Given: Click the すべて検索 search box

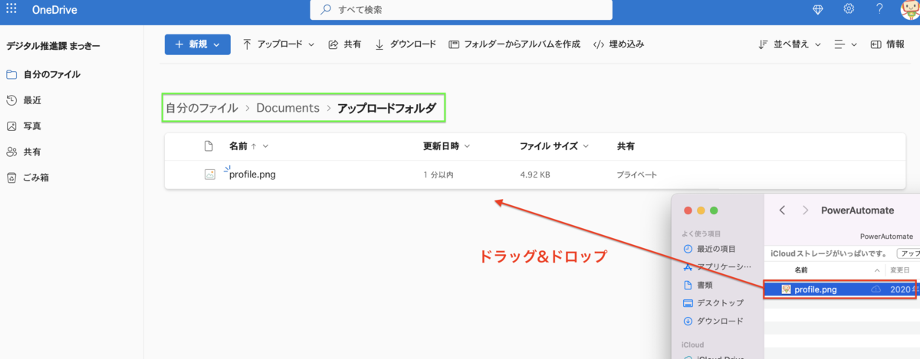Looking at the screenshot, I should (461, 10).
